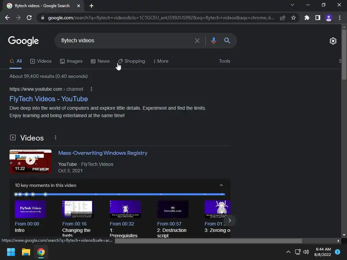This screenshot has width=347, height=260.
Task: Share this page via share icon
Action: [283, 18]
